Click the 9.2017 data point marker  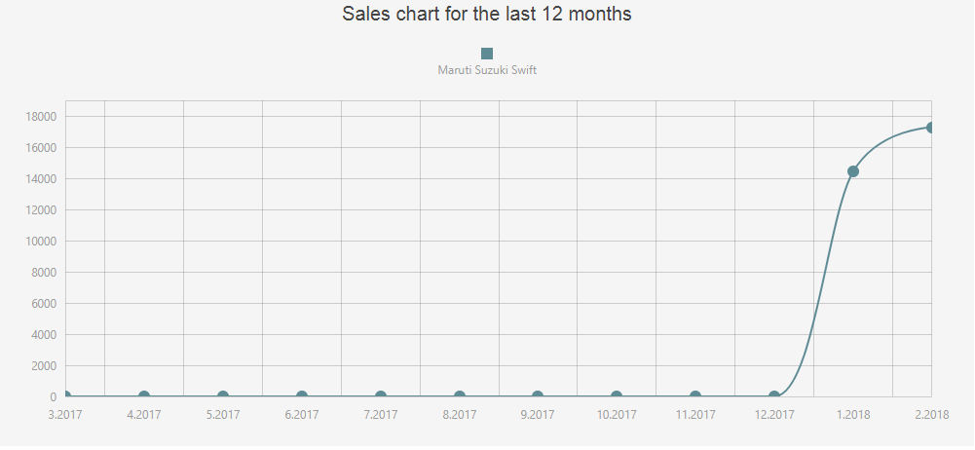[x=538, y=396]
